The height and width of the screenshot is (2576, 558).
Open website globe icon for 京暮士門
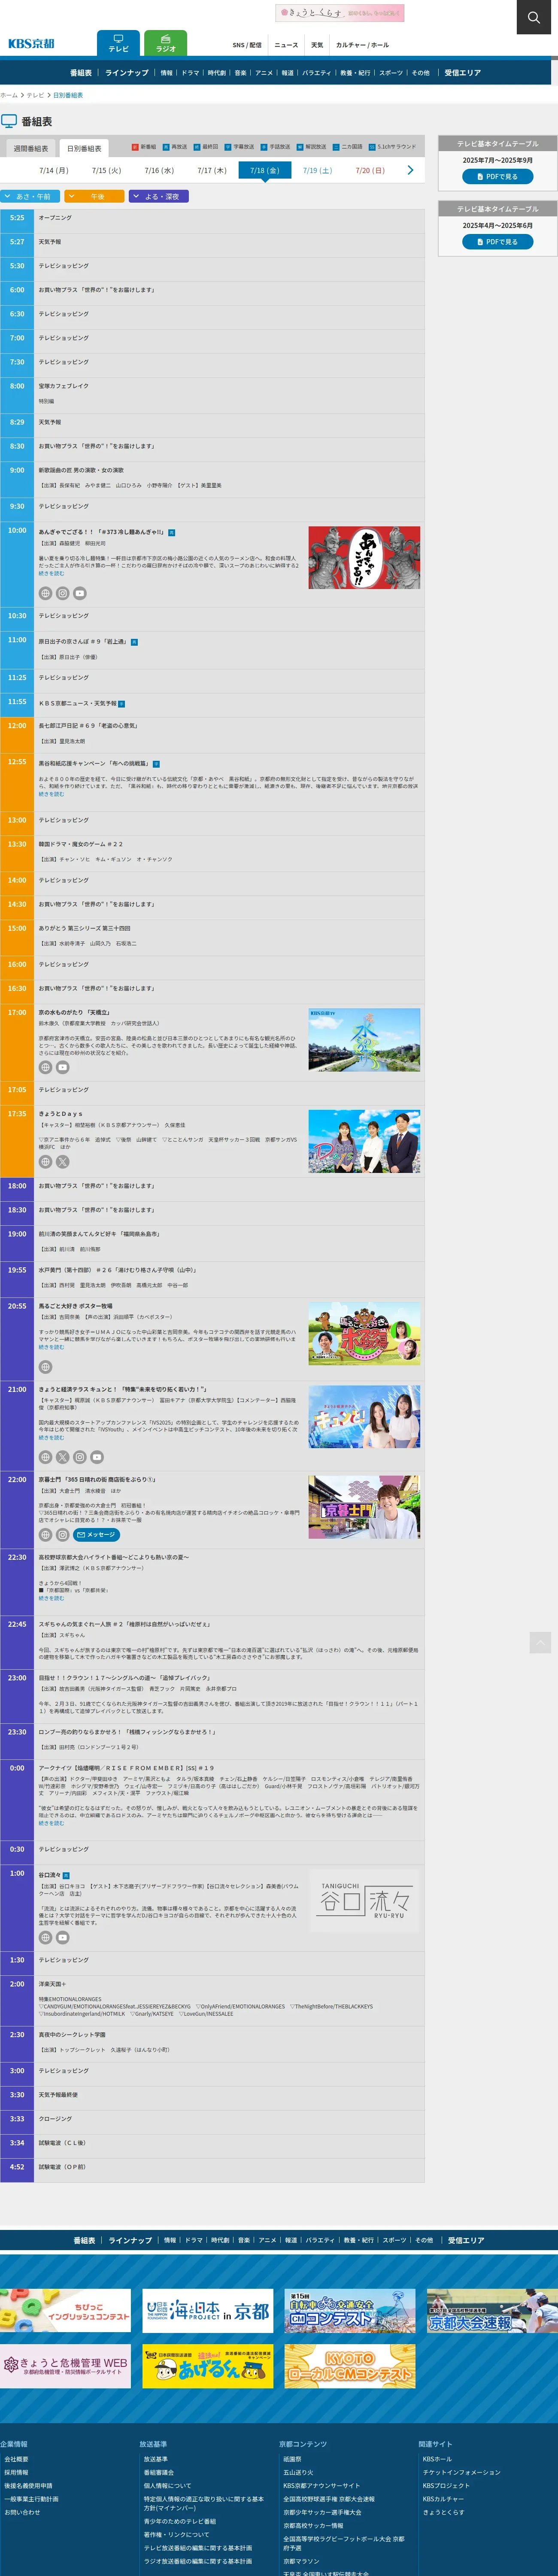click(45, 1534)
